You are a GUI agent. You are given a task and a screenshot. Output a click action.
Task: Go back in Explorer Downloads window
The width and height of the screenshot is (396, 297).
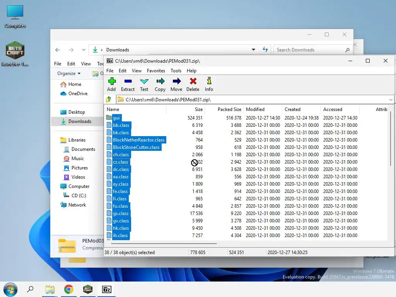pos(58,50)
